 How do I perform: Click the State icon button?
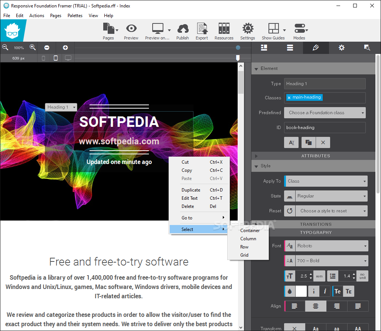coord(290,196)
